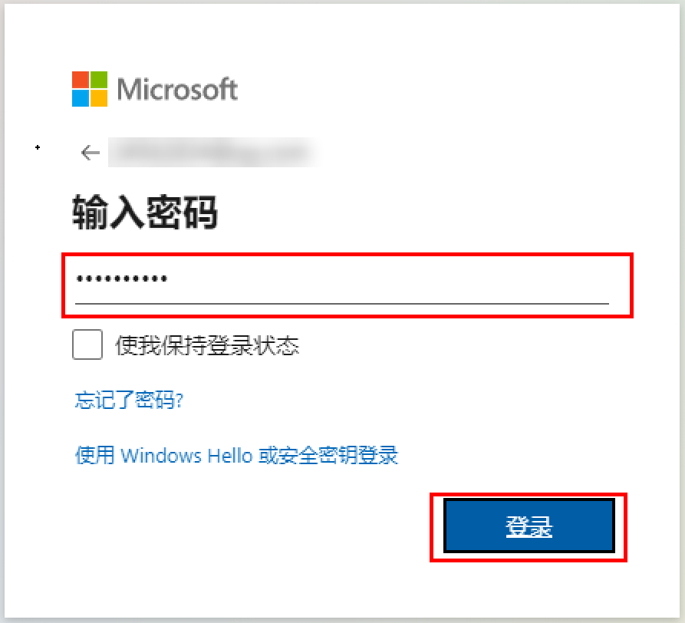Click the Microsoft wordmark text
Screen dimensions: 685x623
click(x=177, y=90)
